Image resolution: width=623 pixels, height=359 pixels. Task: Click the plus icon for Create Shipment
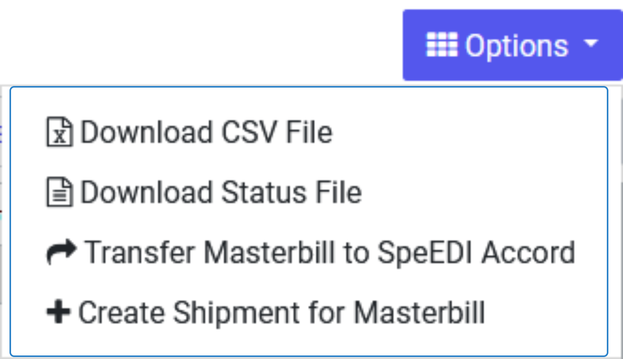coord(58,312)
